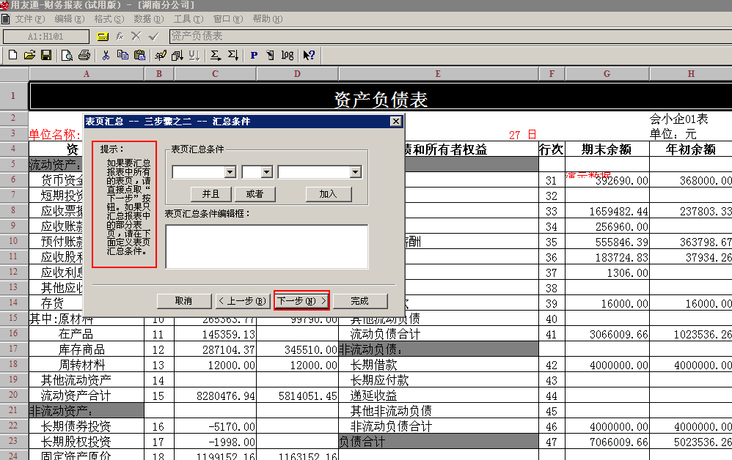Click the yellow calculator icon by the formula bar
732x460 pixels.
[x=103, y=37]
